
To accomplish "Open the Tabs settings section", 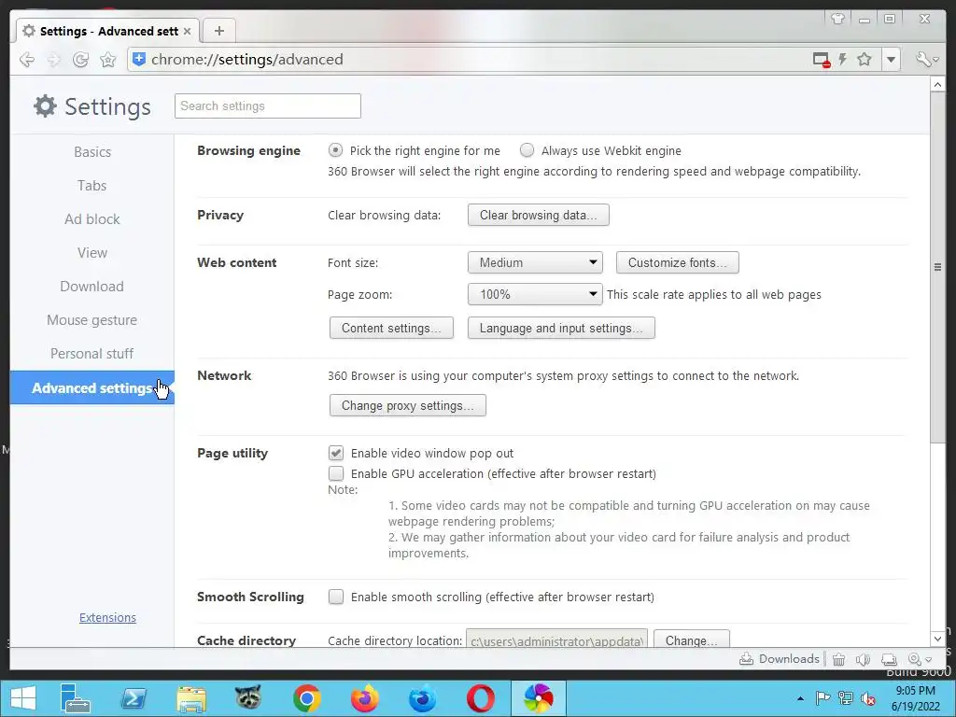I will 92,186.
